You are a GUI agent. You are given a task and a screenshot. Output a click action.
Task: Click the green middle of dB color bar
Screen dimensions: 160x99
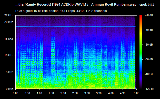click(141, 49)
